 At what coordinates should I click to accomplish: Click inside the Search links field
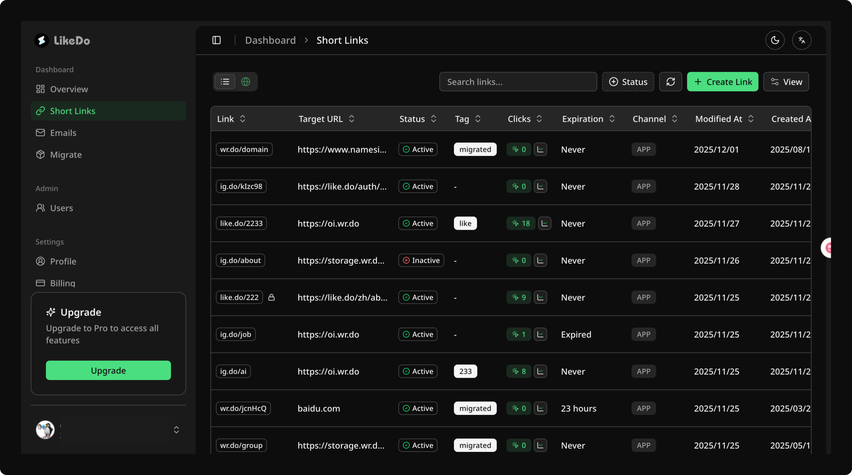pyautogui.click(x=518, y=82)
